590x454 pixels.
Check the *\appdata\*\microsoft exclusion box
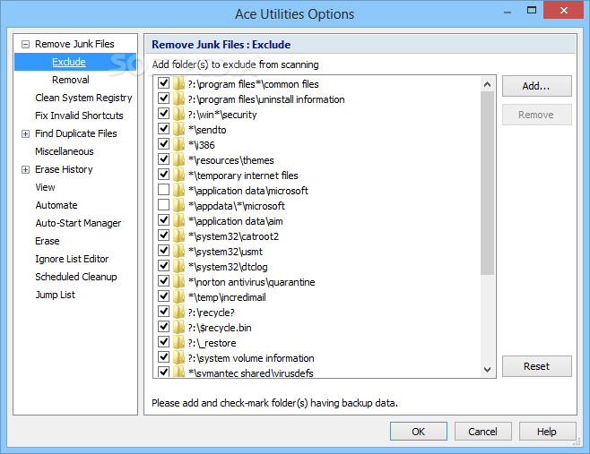pos(164,205)
